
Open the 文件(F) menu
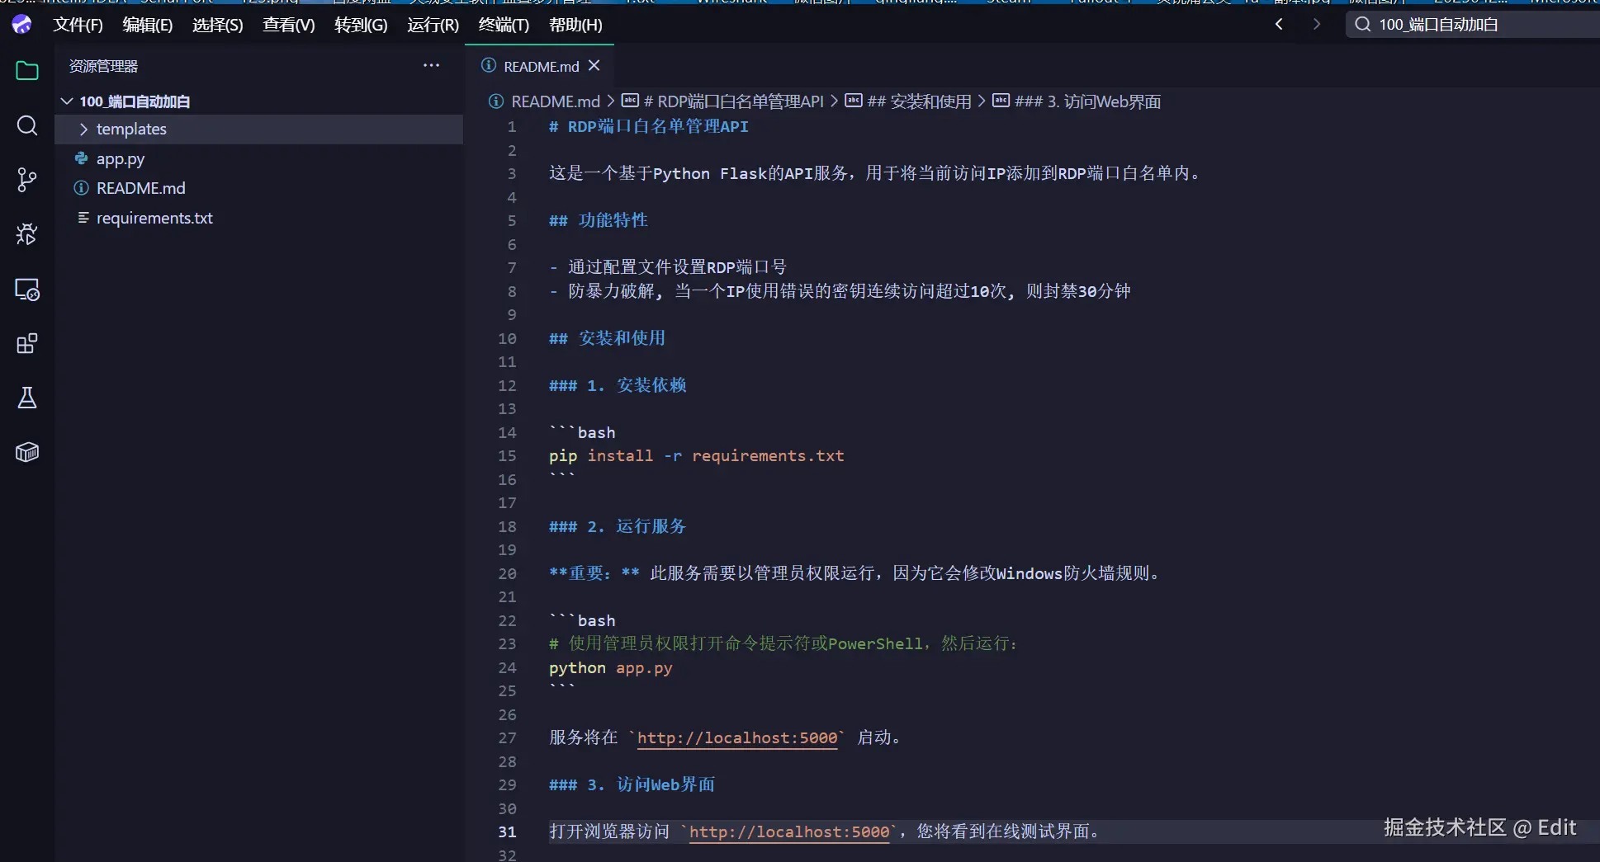(x=78, y=25)
